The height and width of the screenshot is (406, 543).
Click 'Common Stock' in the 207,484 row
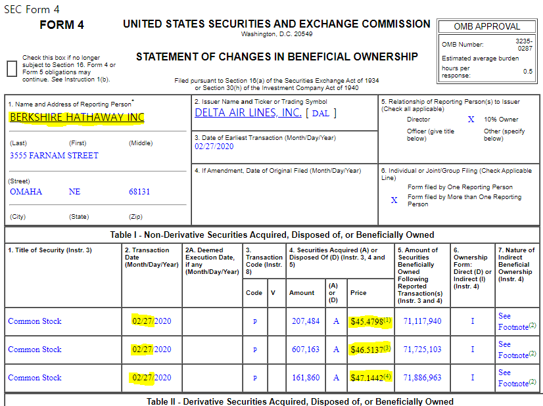[x=35, y=321]
